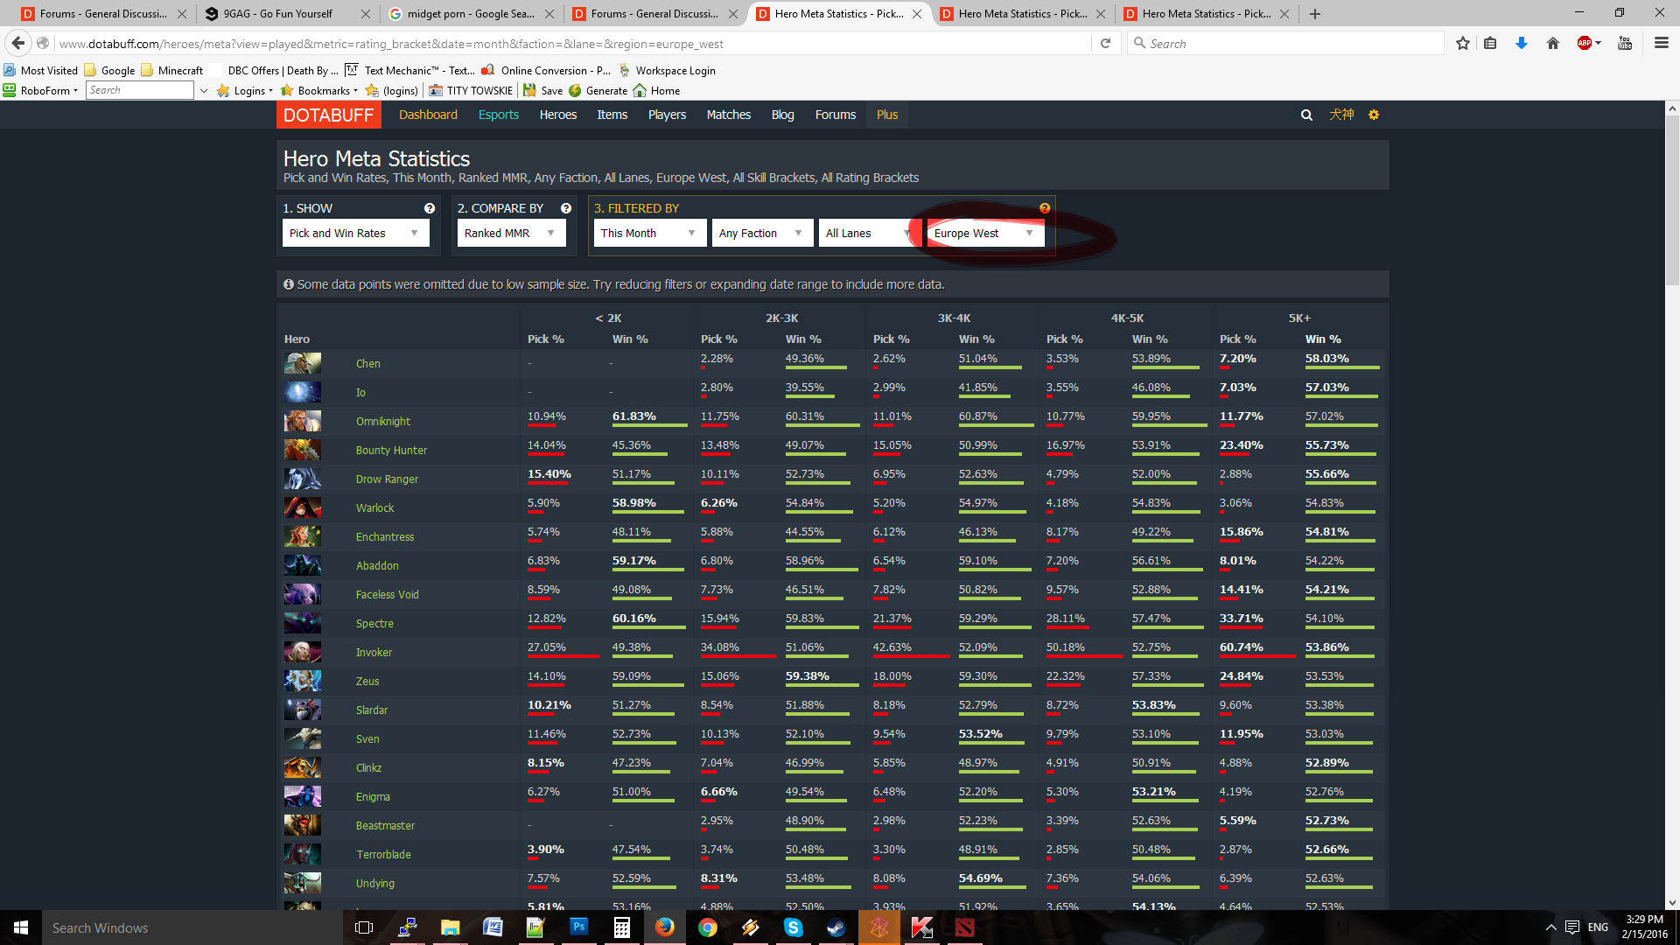Click help icon next to SHOW label
The image size is (1680, 945).
430,208
